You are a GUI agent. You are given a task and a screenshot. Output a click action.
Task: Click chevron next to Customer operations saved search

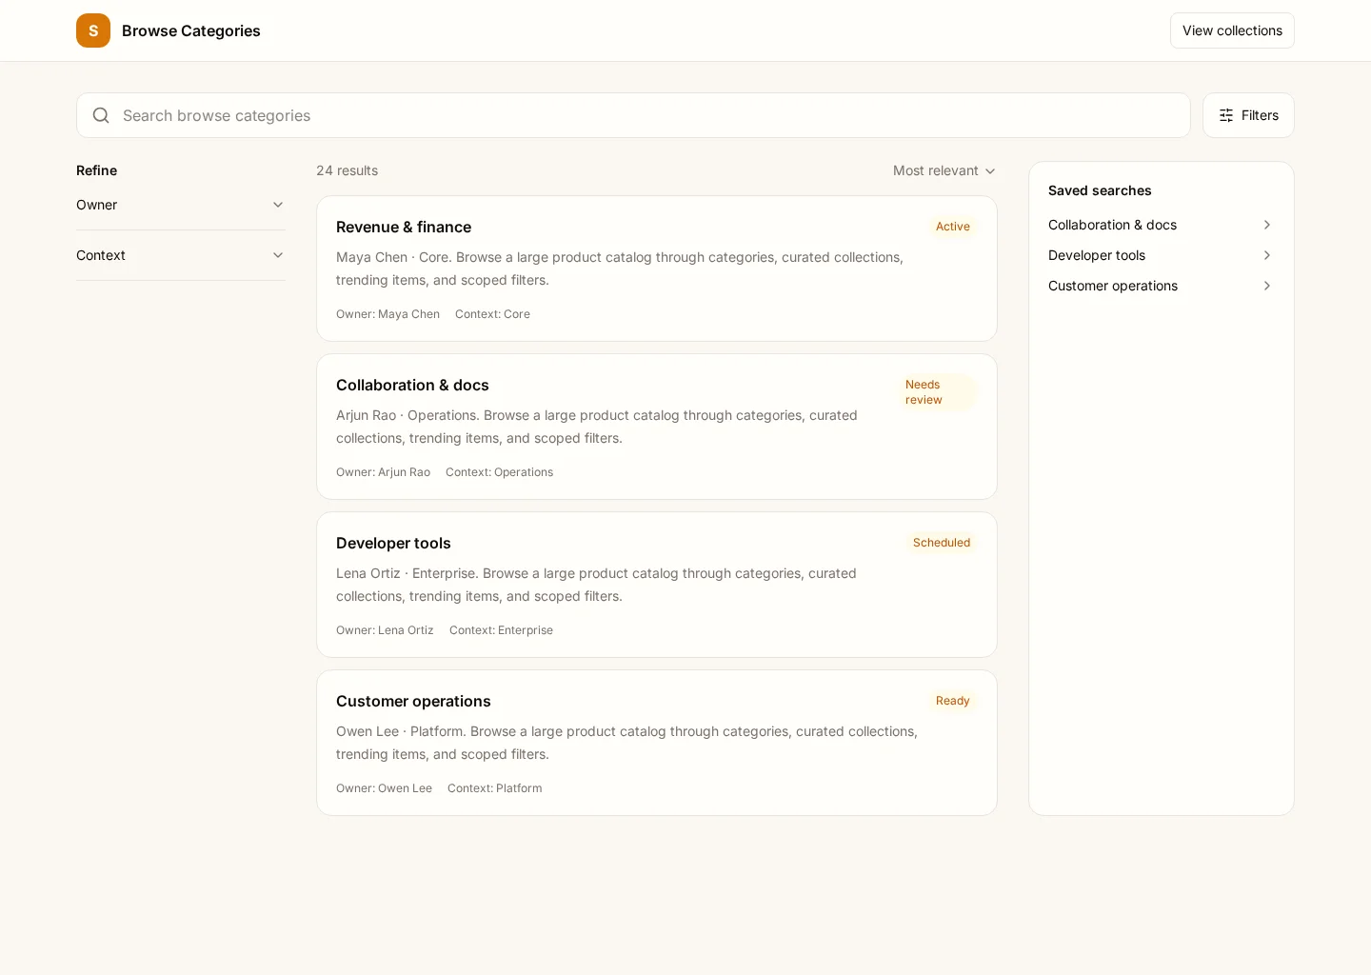(x=1267, y=286)
